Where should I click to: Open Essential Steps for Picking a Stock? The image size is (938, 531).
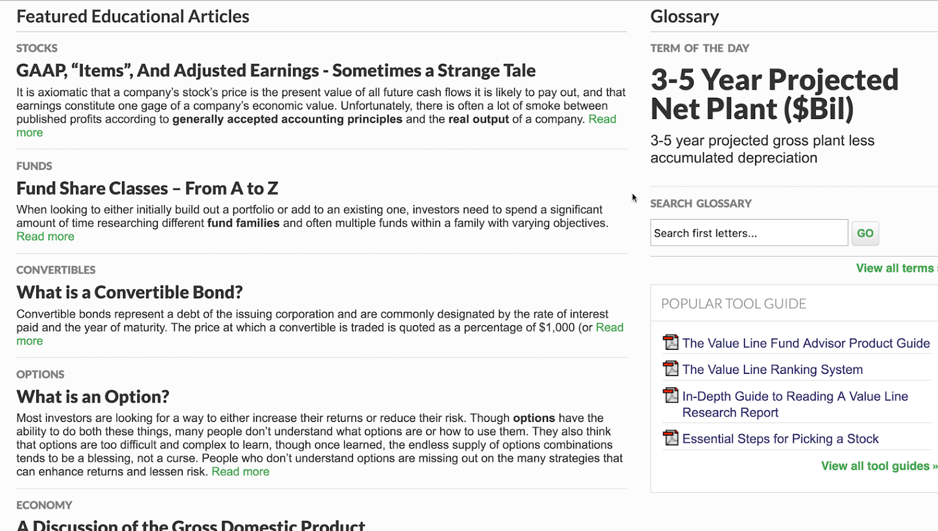pyautogui.click(x=780, y=439)
